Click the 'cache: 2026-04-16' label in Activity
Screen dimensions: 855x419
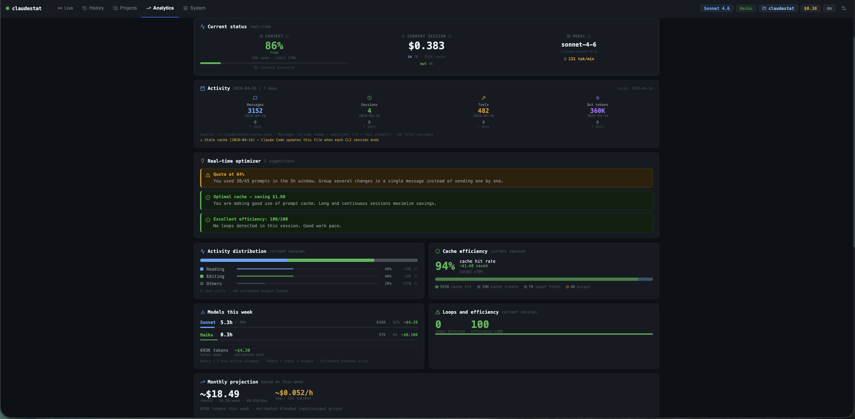[634, 88]
